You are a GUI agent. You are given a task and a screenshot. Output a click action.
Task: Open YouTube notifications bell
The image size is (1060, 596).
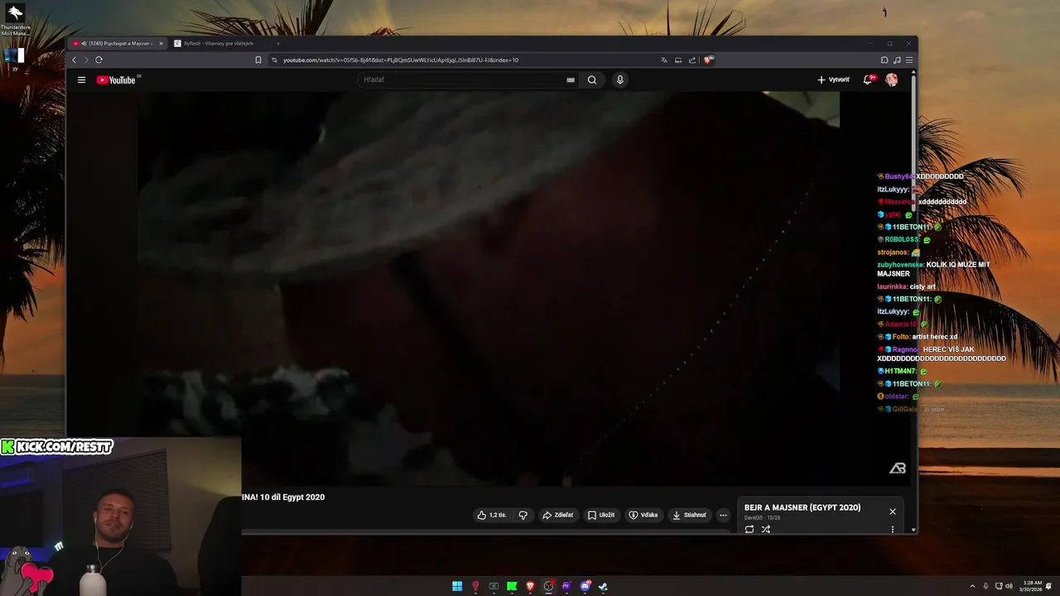(868, 79)
